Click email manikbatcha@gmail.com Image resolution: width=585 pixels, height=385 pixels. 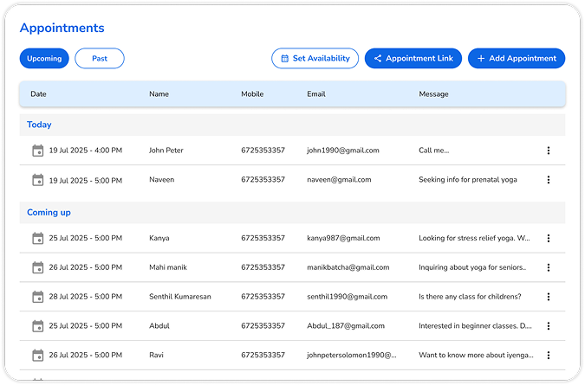[348, 267]
